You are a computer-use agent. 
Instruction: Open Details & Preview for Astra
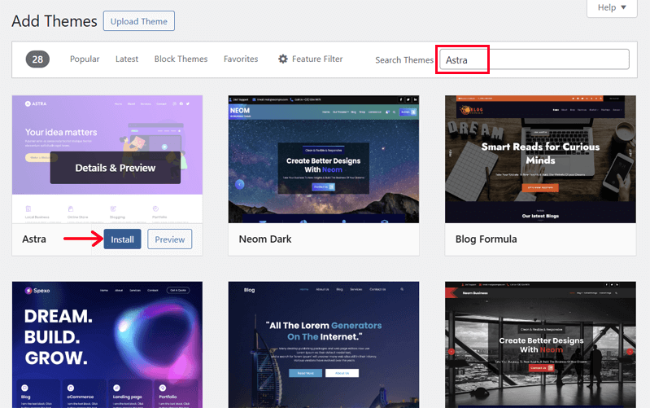[x=116, y=168]
